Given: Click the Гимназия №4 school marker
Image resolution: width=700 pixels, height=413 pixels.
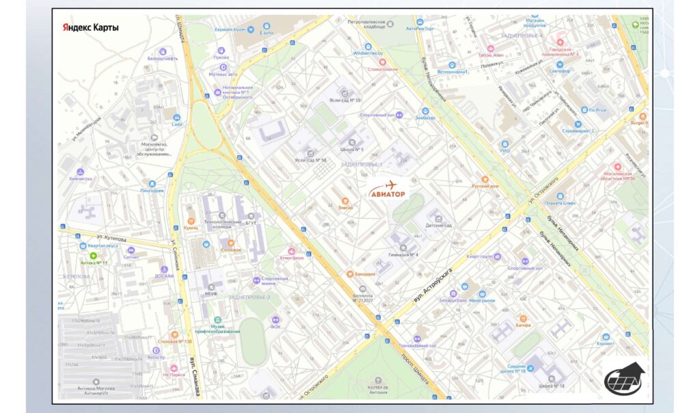Looking at the screenshot, I should point(403,248).
